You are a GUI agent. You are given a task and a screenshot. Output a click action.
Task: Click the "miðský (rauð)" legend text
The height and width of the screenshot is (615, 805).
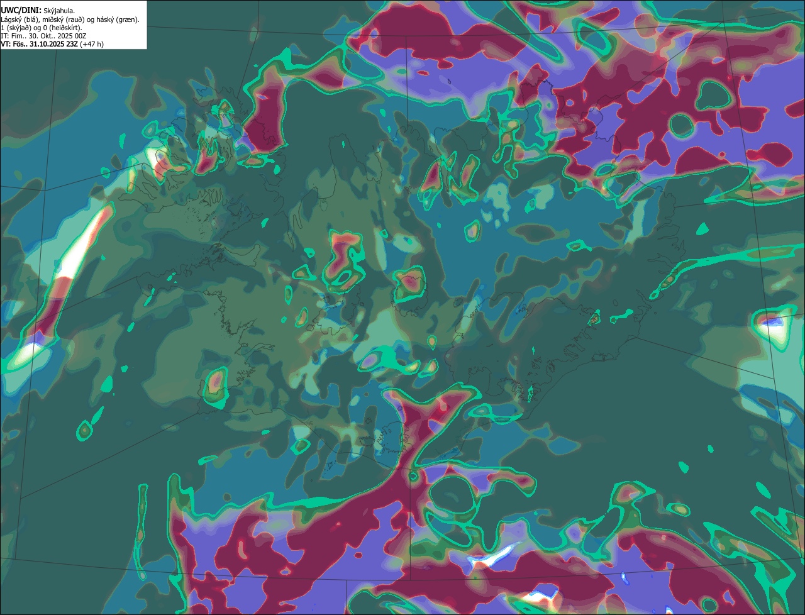coord(64,20)
